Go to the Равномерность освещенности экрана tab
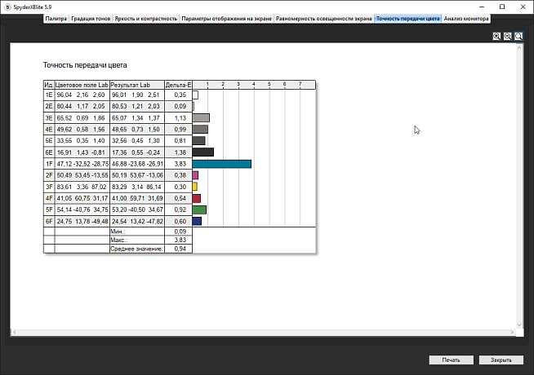Image resolution: width=534 pixels, height=375 pixels. [x=324, y=17]
